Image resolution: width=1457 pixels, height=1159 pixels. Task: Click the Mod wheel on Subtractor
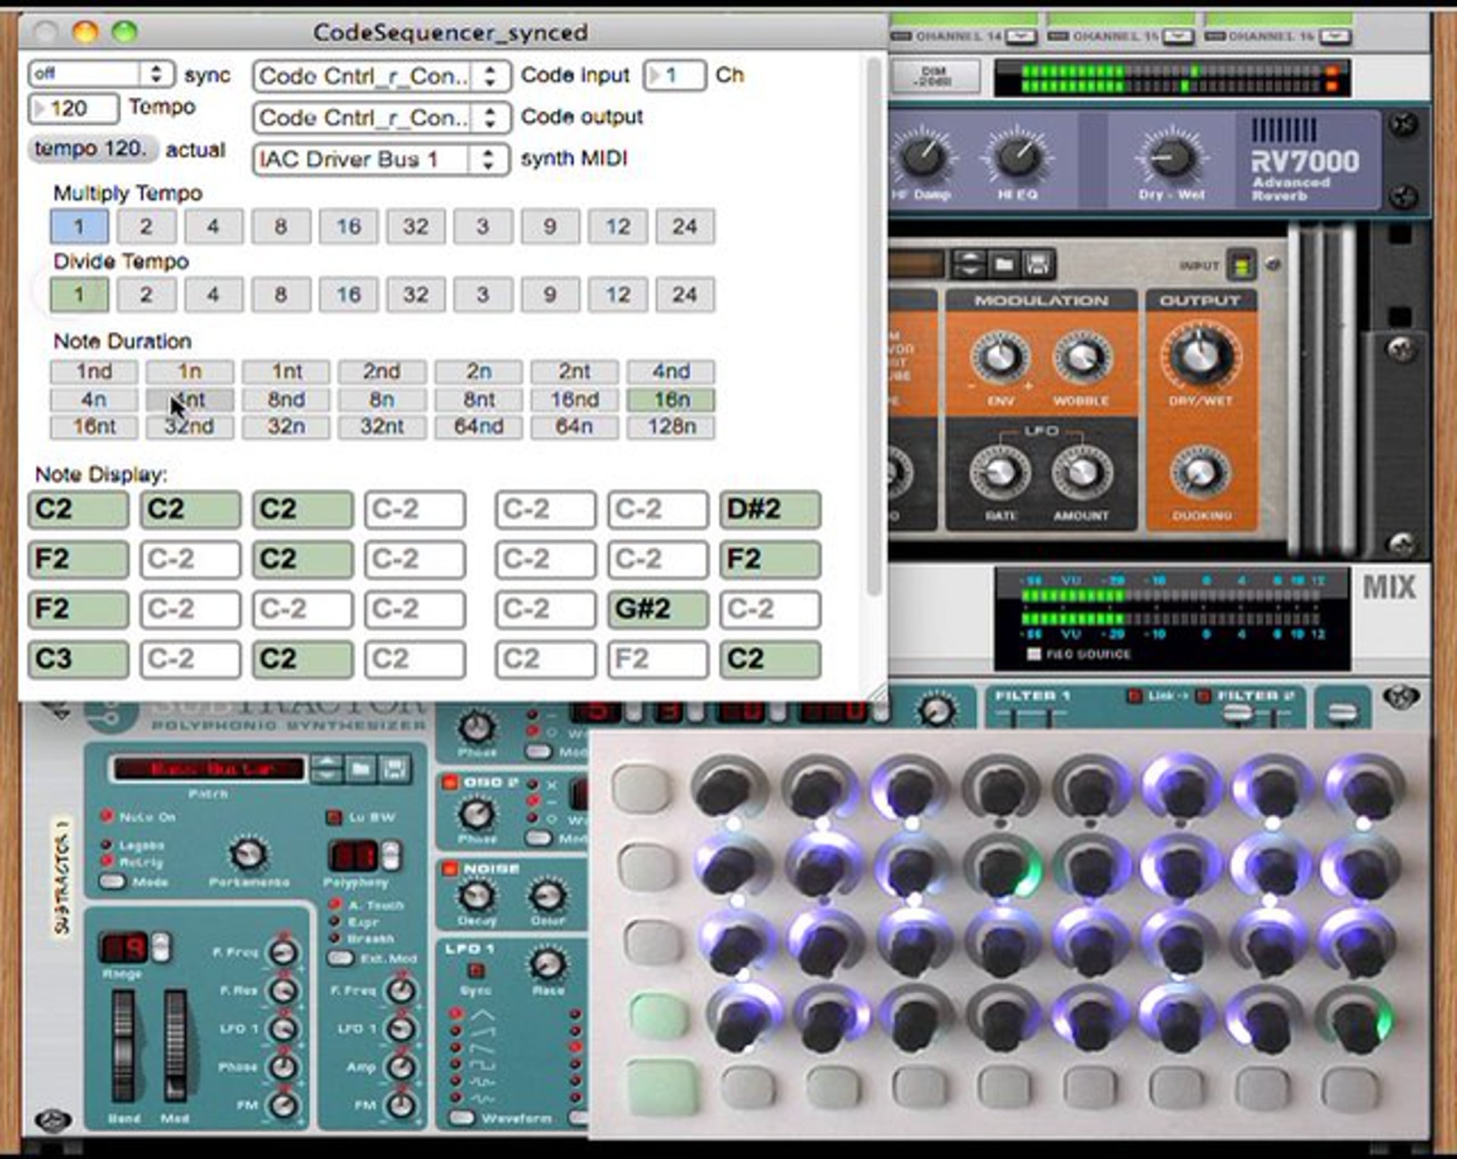[x=175, y=1045]
